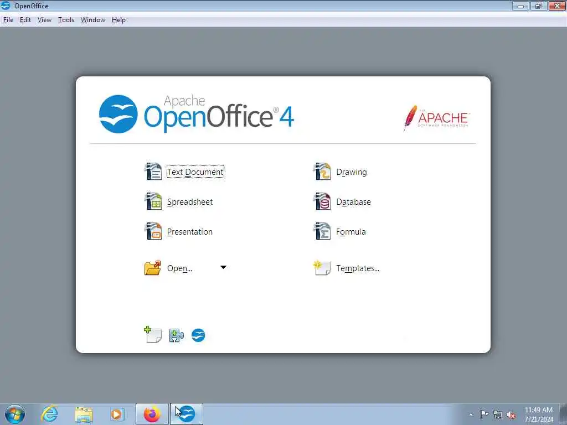567x425 pixels.
Task: Open the Windows Start orb
Action: 15,414
